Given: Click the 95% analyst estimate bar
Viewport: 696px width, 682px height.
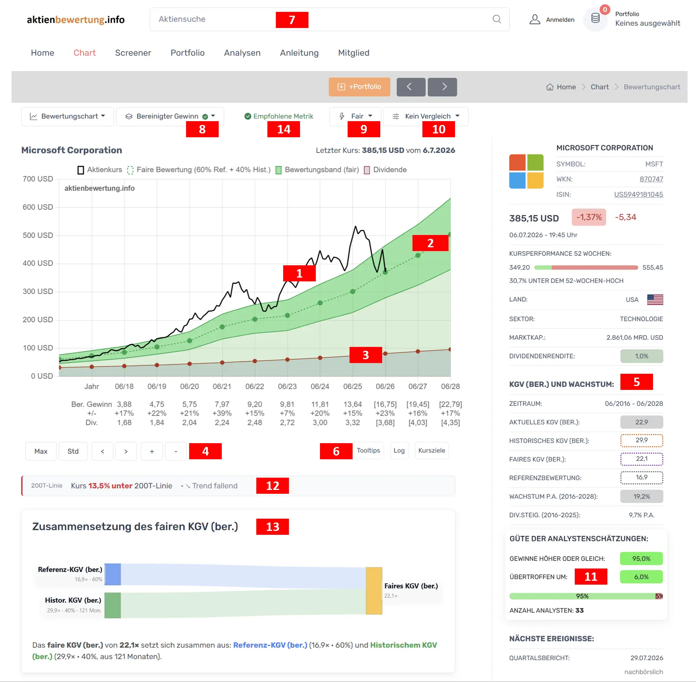Looking at the screenshot, I should pyautogui.click(x=582, y=596).
